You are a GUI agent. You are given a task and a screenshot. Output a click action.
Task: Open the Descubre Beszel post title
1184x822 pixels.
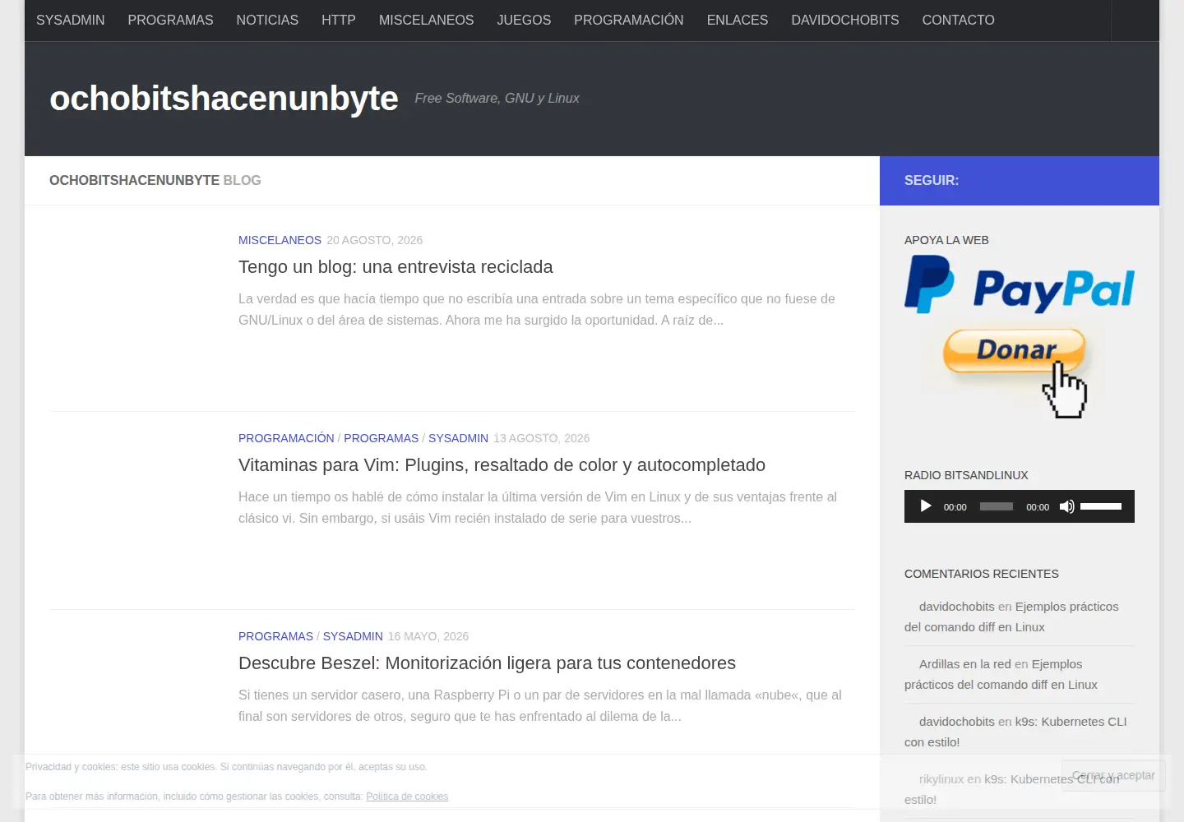pos(487,663)
